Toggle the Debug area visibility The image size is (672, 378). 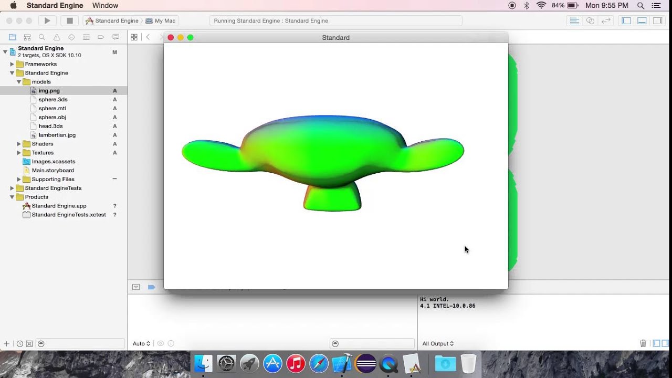pyautogui.click(x=642, y=20)
